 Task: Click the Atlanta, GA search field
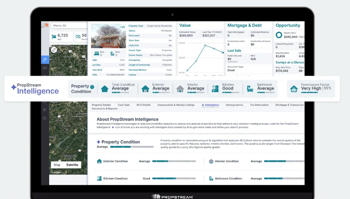click(x=69, y=26)
